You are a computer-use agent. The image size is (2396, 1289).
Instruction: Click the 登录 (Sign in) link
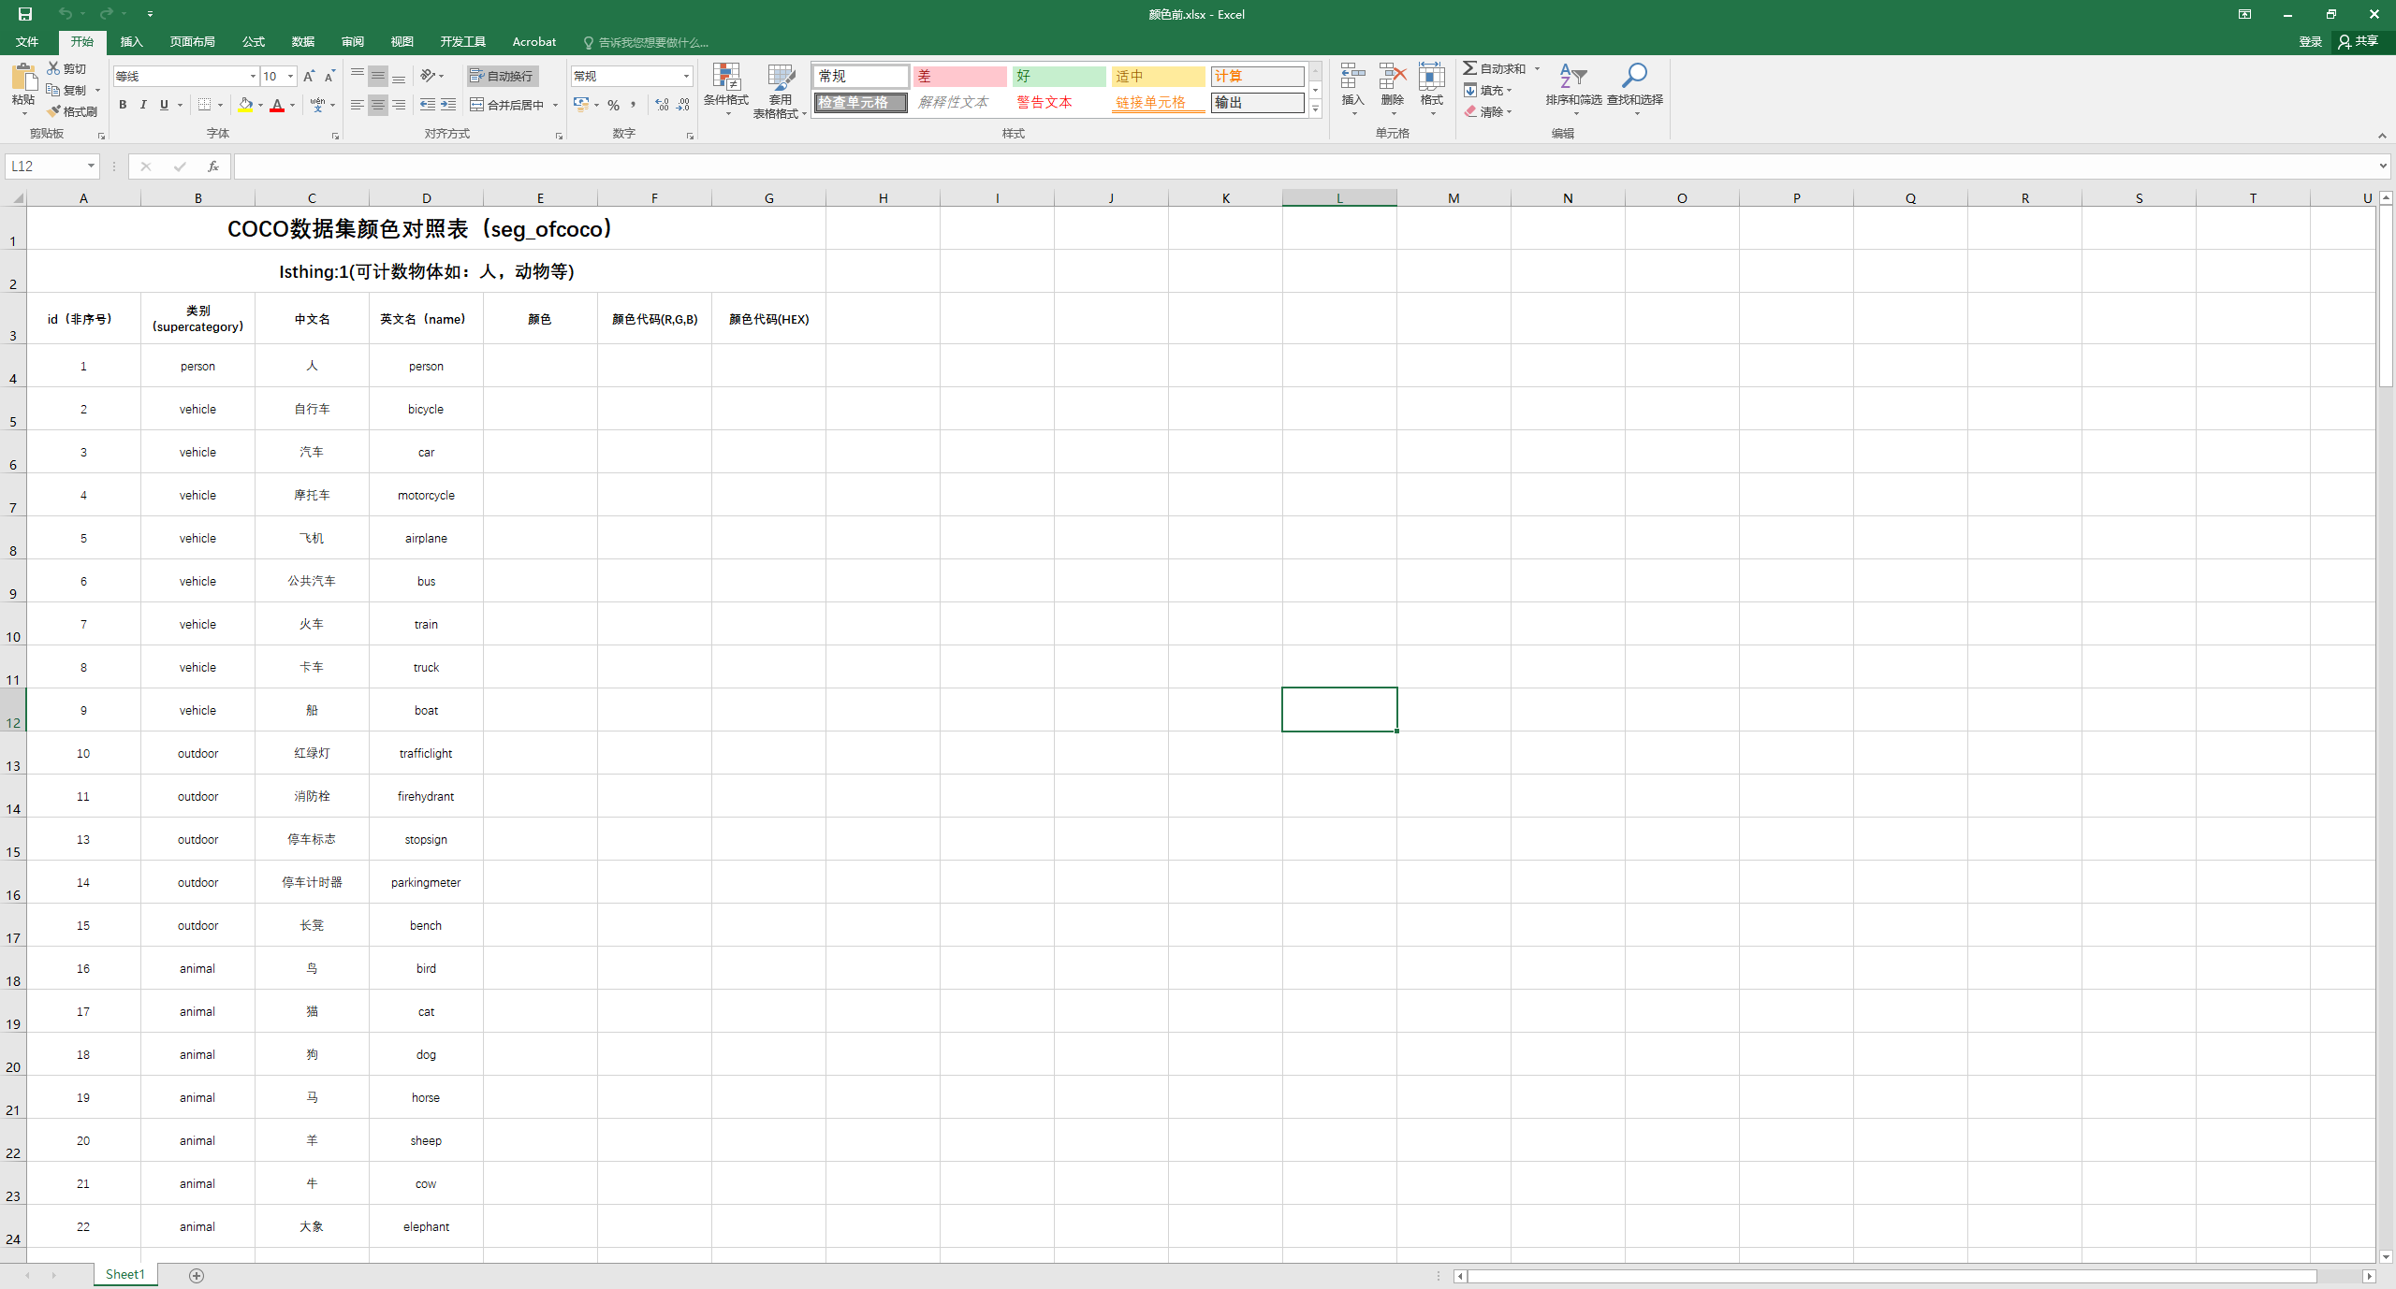[2310, 42]
